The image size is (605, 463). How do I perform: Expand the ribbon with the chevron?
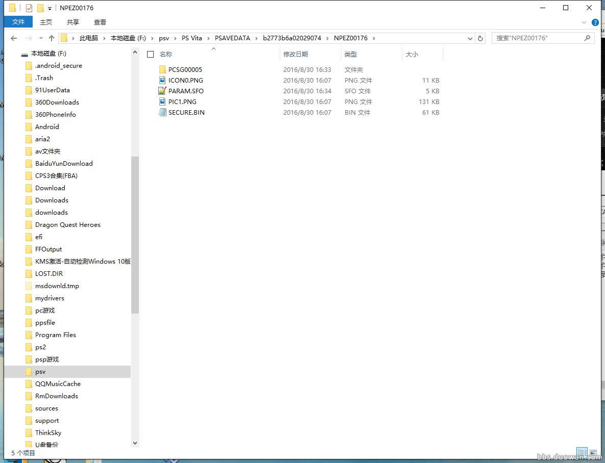click(584, 22)
